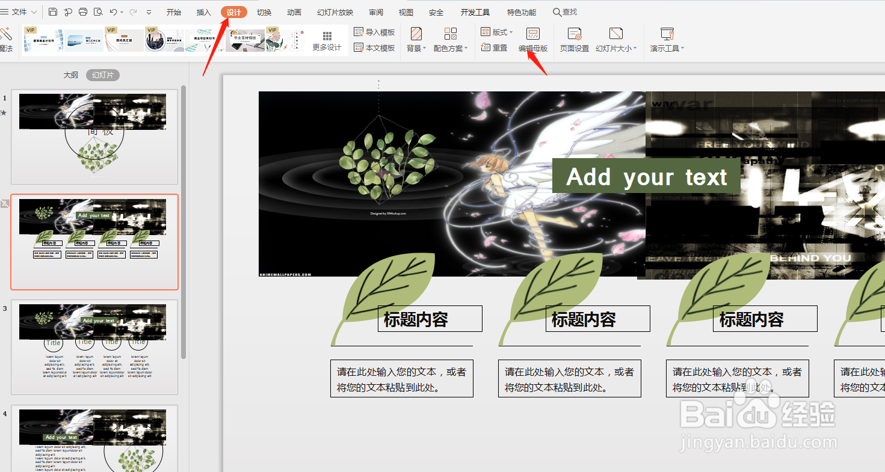Open the 视图 tab
This screenshot has width=885, height=472.
pos(406,13)
